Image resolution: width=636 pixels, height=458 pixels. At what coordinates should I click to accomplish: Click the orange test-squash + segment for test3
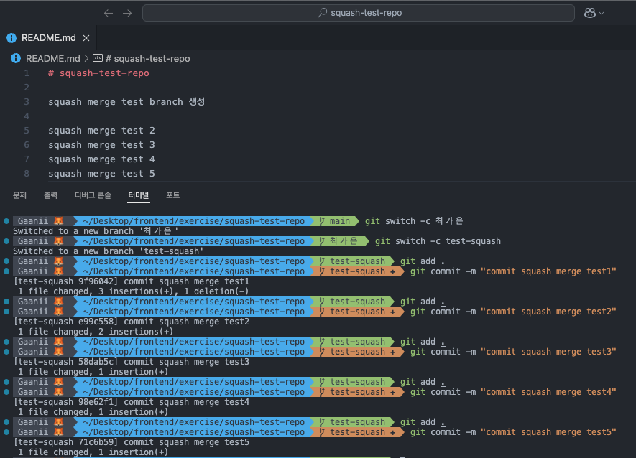click(358, 352)
